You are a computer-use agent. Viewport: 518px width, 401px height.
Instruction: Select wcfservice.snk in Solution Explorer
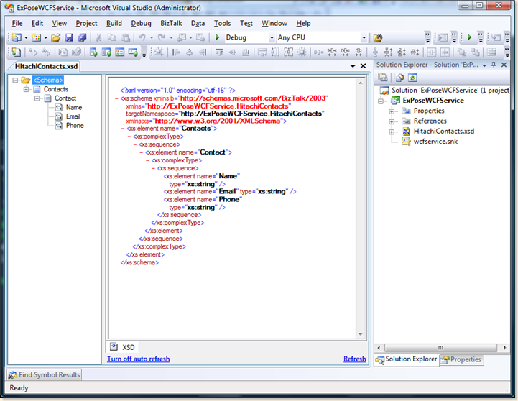[x=435, y=142]
